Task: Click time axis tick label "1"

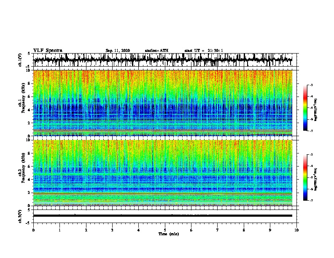Action: click(x=59, y=230)
